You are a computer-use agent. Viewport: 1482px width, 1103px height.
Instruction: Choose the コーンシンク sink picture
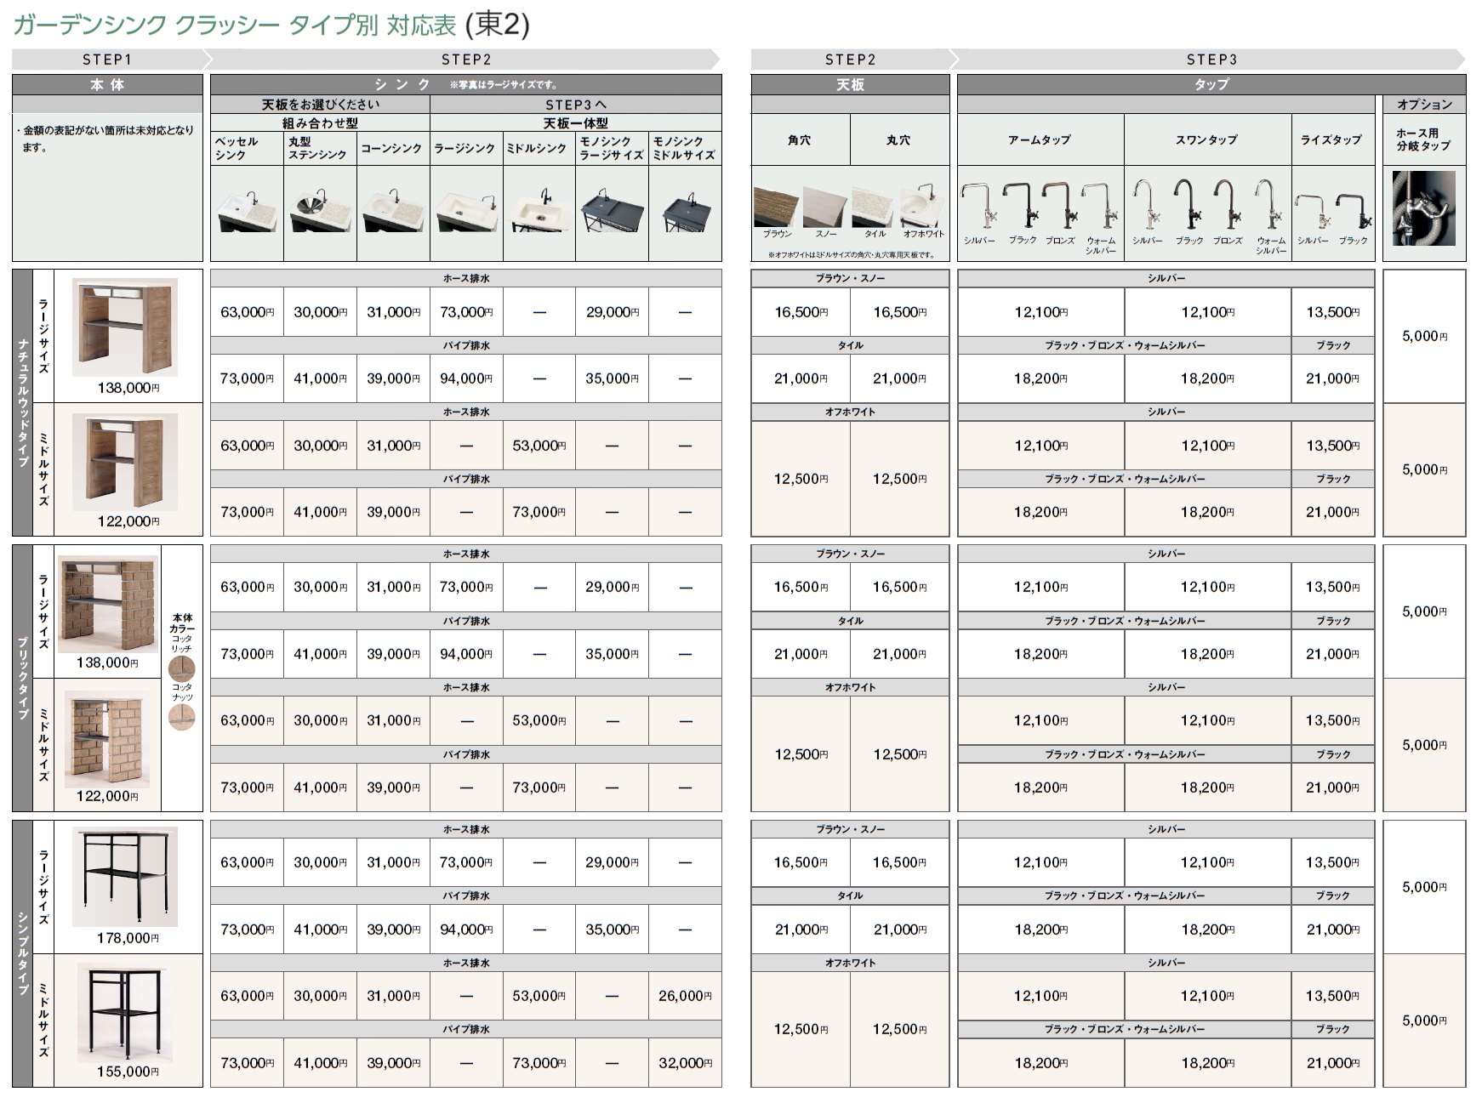[x=393, y=211]
